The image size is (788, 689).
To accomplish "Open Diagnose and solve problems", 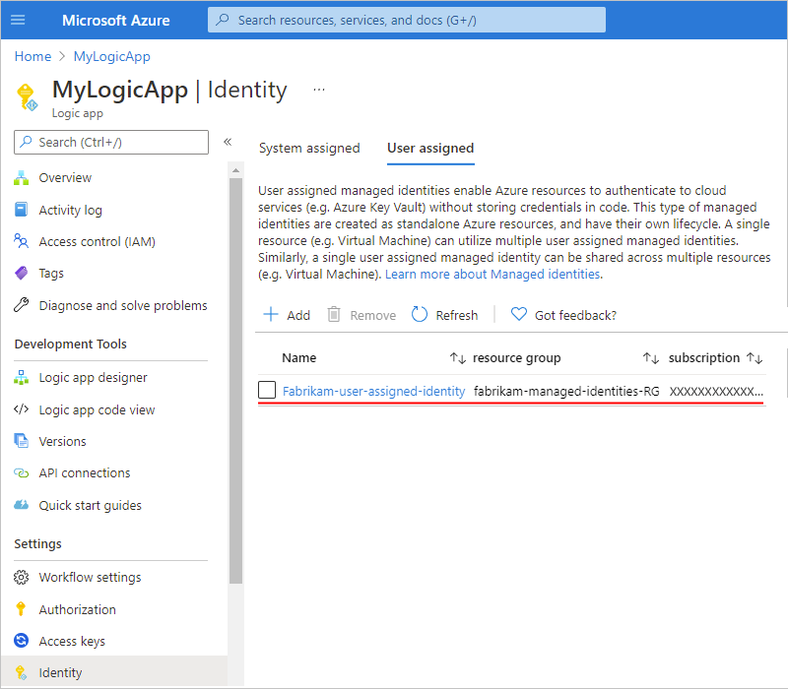I will click(123, 305).
